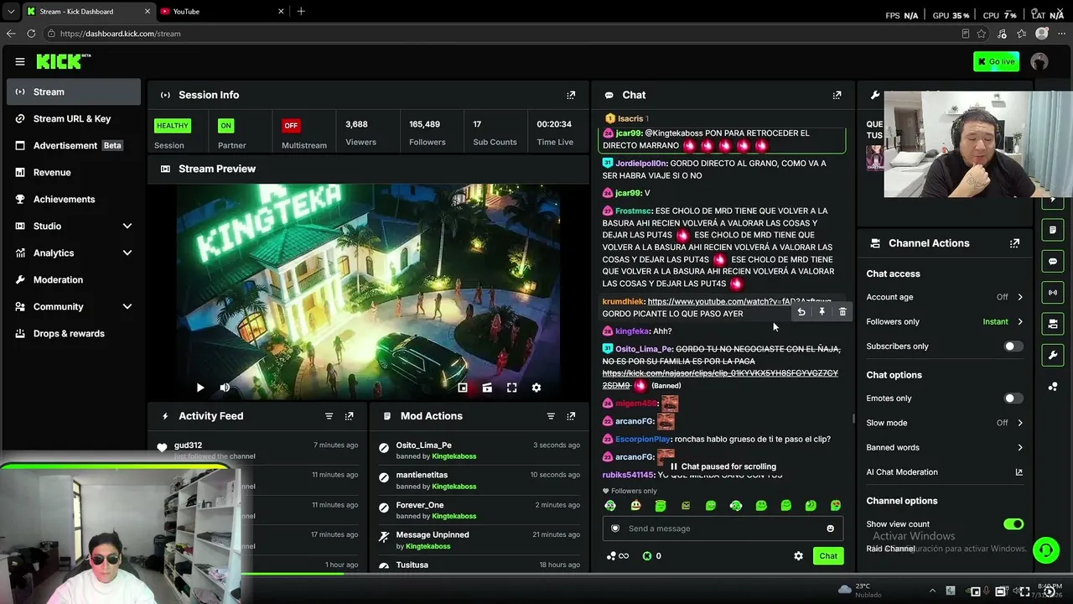Open the Account age setting
The image size is (1073, 604).
pos(945,297)
